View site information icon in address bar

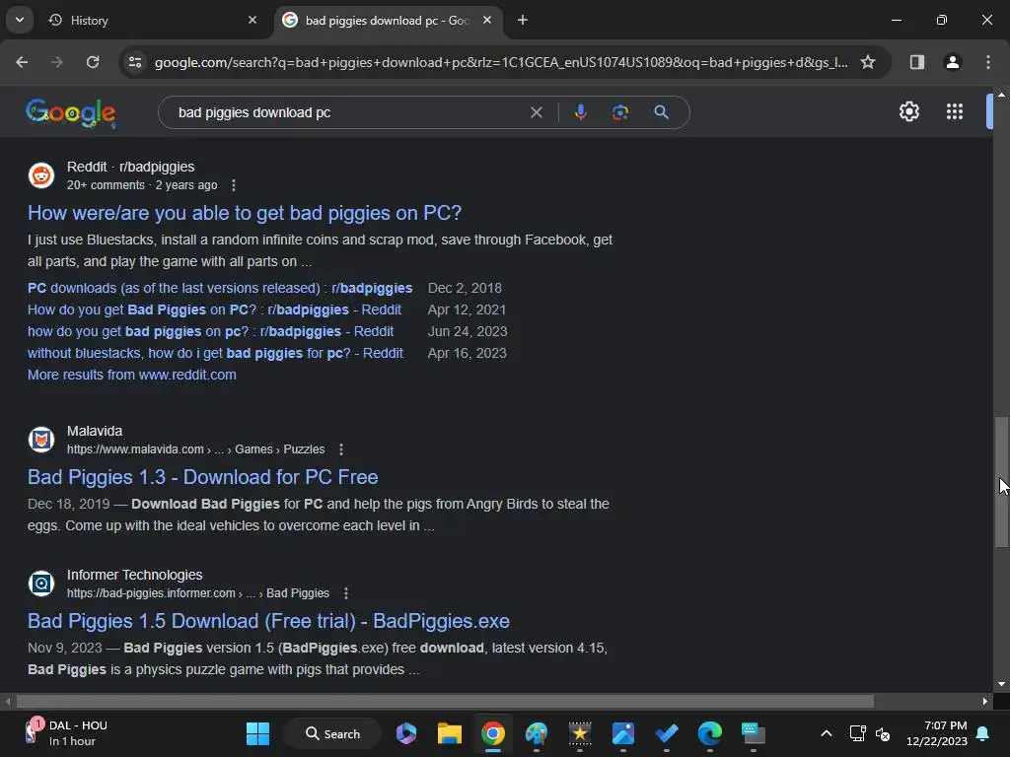135,62
